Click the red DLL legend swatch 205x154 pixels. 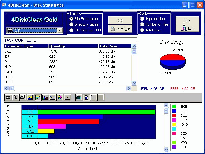coord(174,116)
